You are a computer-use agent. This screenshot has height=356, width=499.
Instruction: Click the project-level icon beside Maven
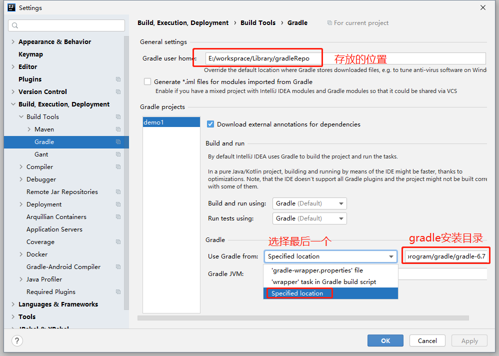pos(118,129)
